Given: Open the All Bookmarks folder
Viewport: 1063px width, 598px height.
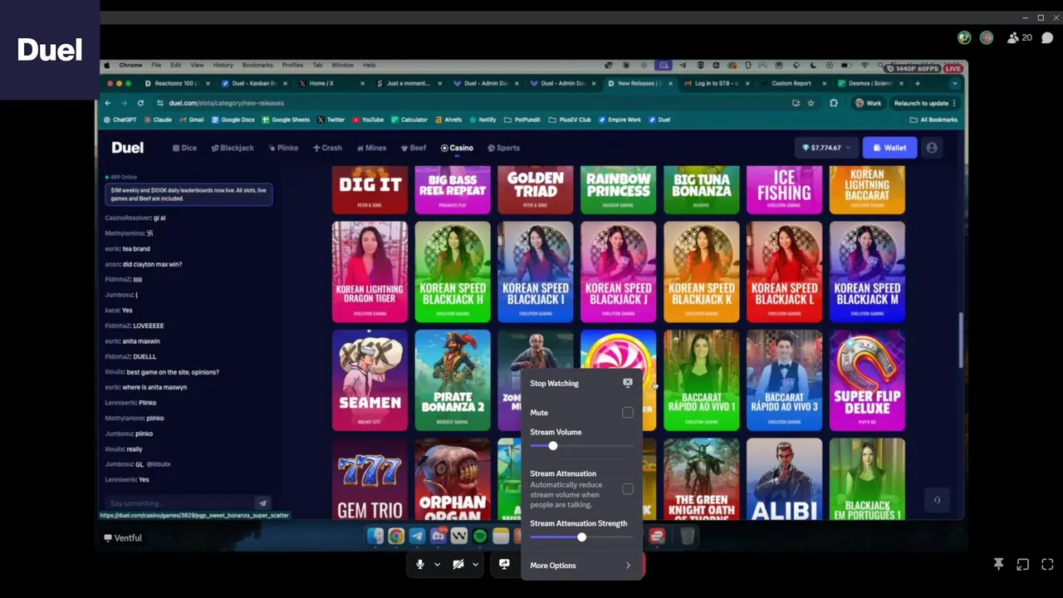Looking at the screenshot, I should (933, 120).
